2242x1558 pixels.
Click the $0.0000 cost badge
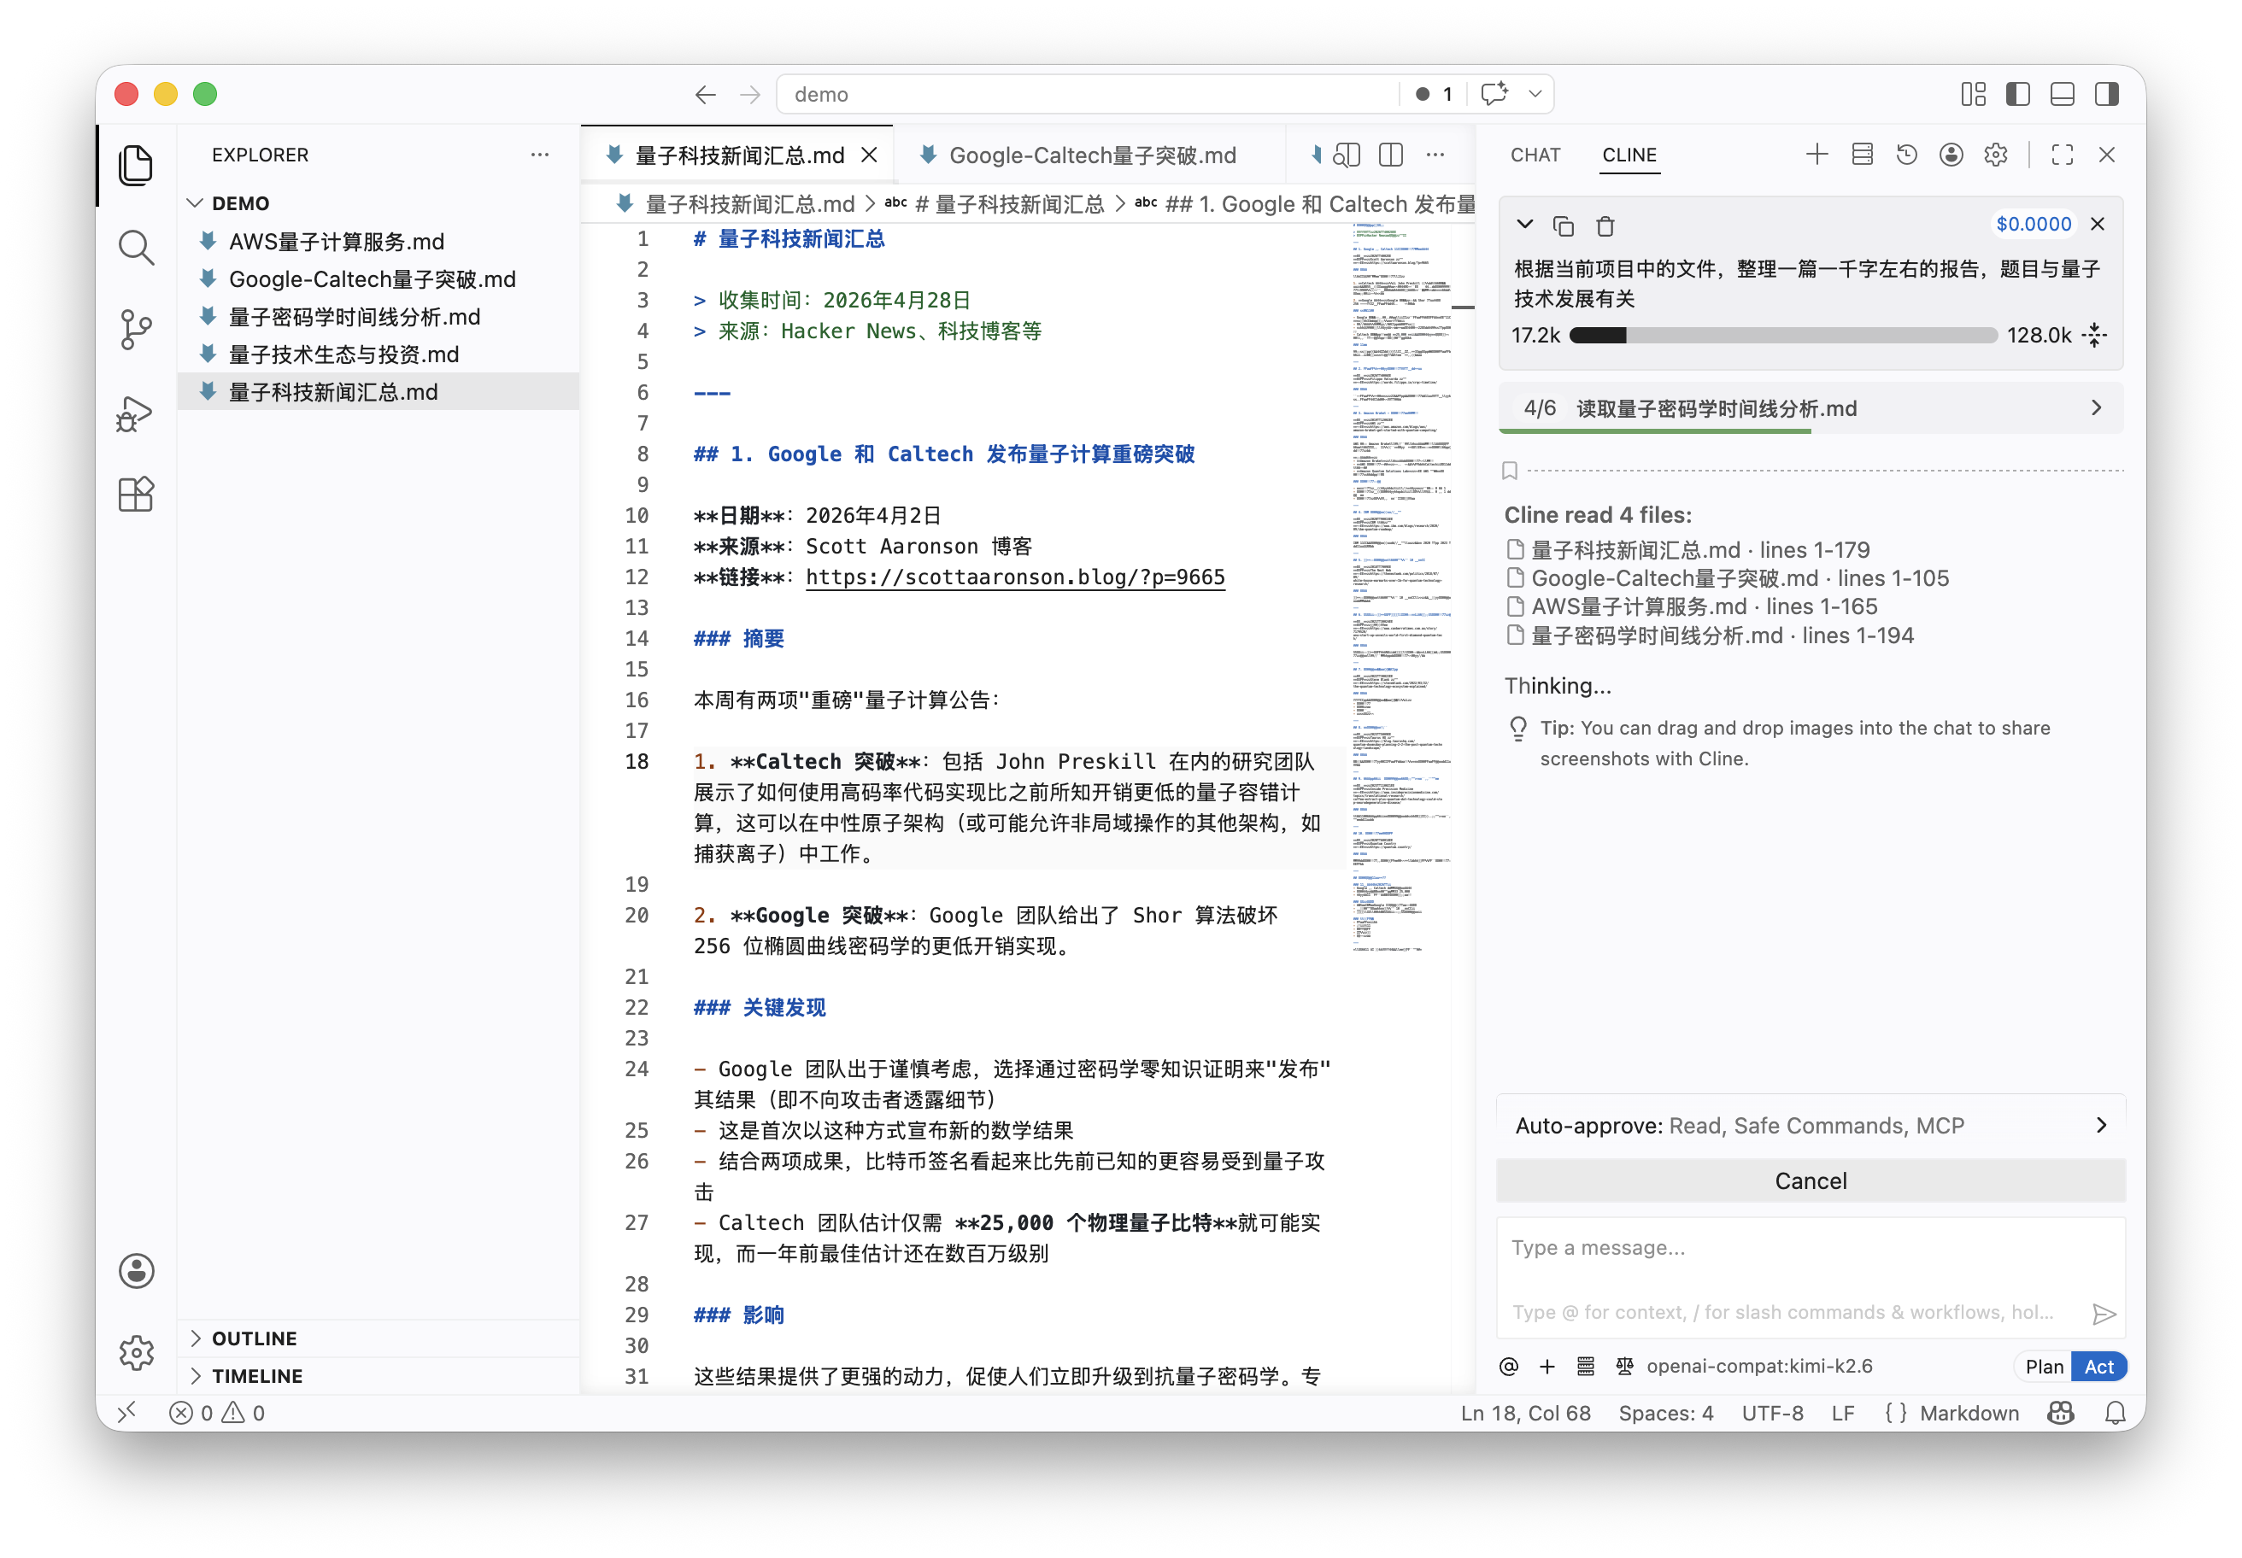point(2033,224)
